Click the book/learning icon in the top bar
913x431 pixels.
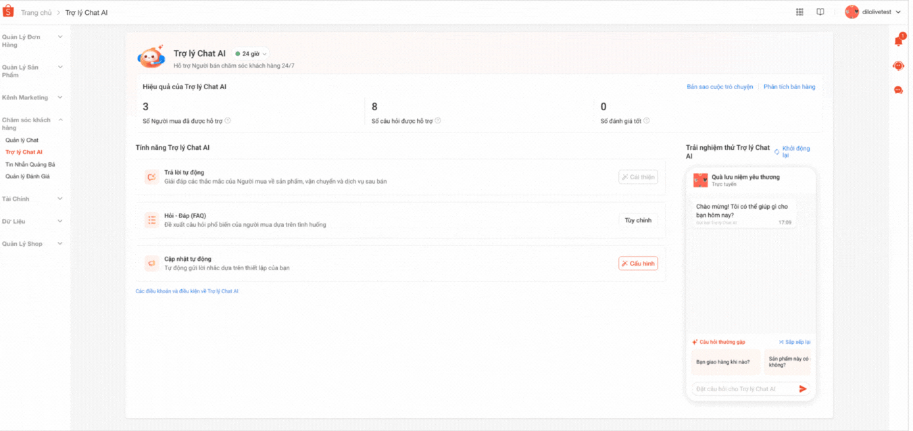(820, 11)
